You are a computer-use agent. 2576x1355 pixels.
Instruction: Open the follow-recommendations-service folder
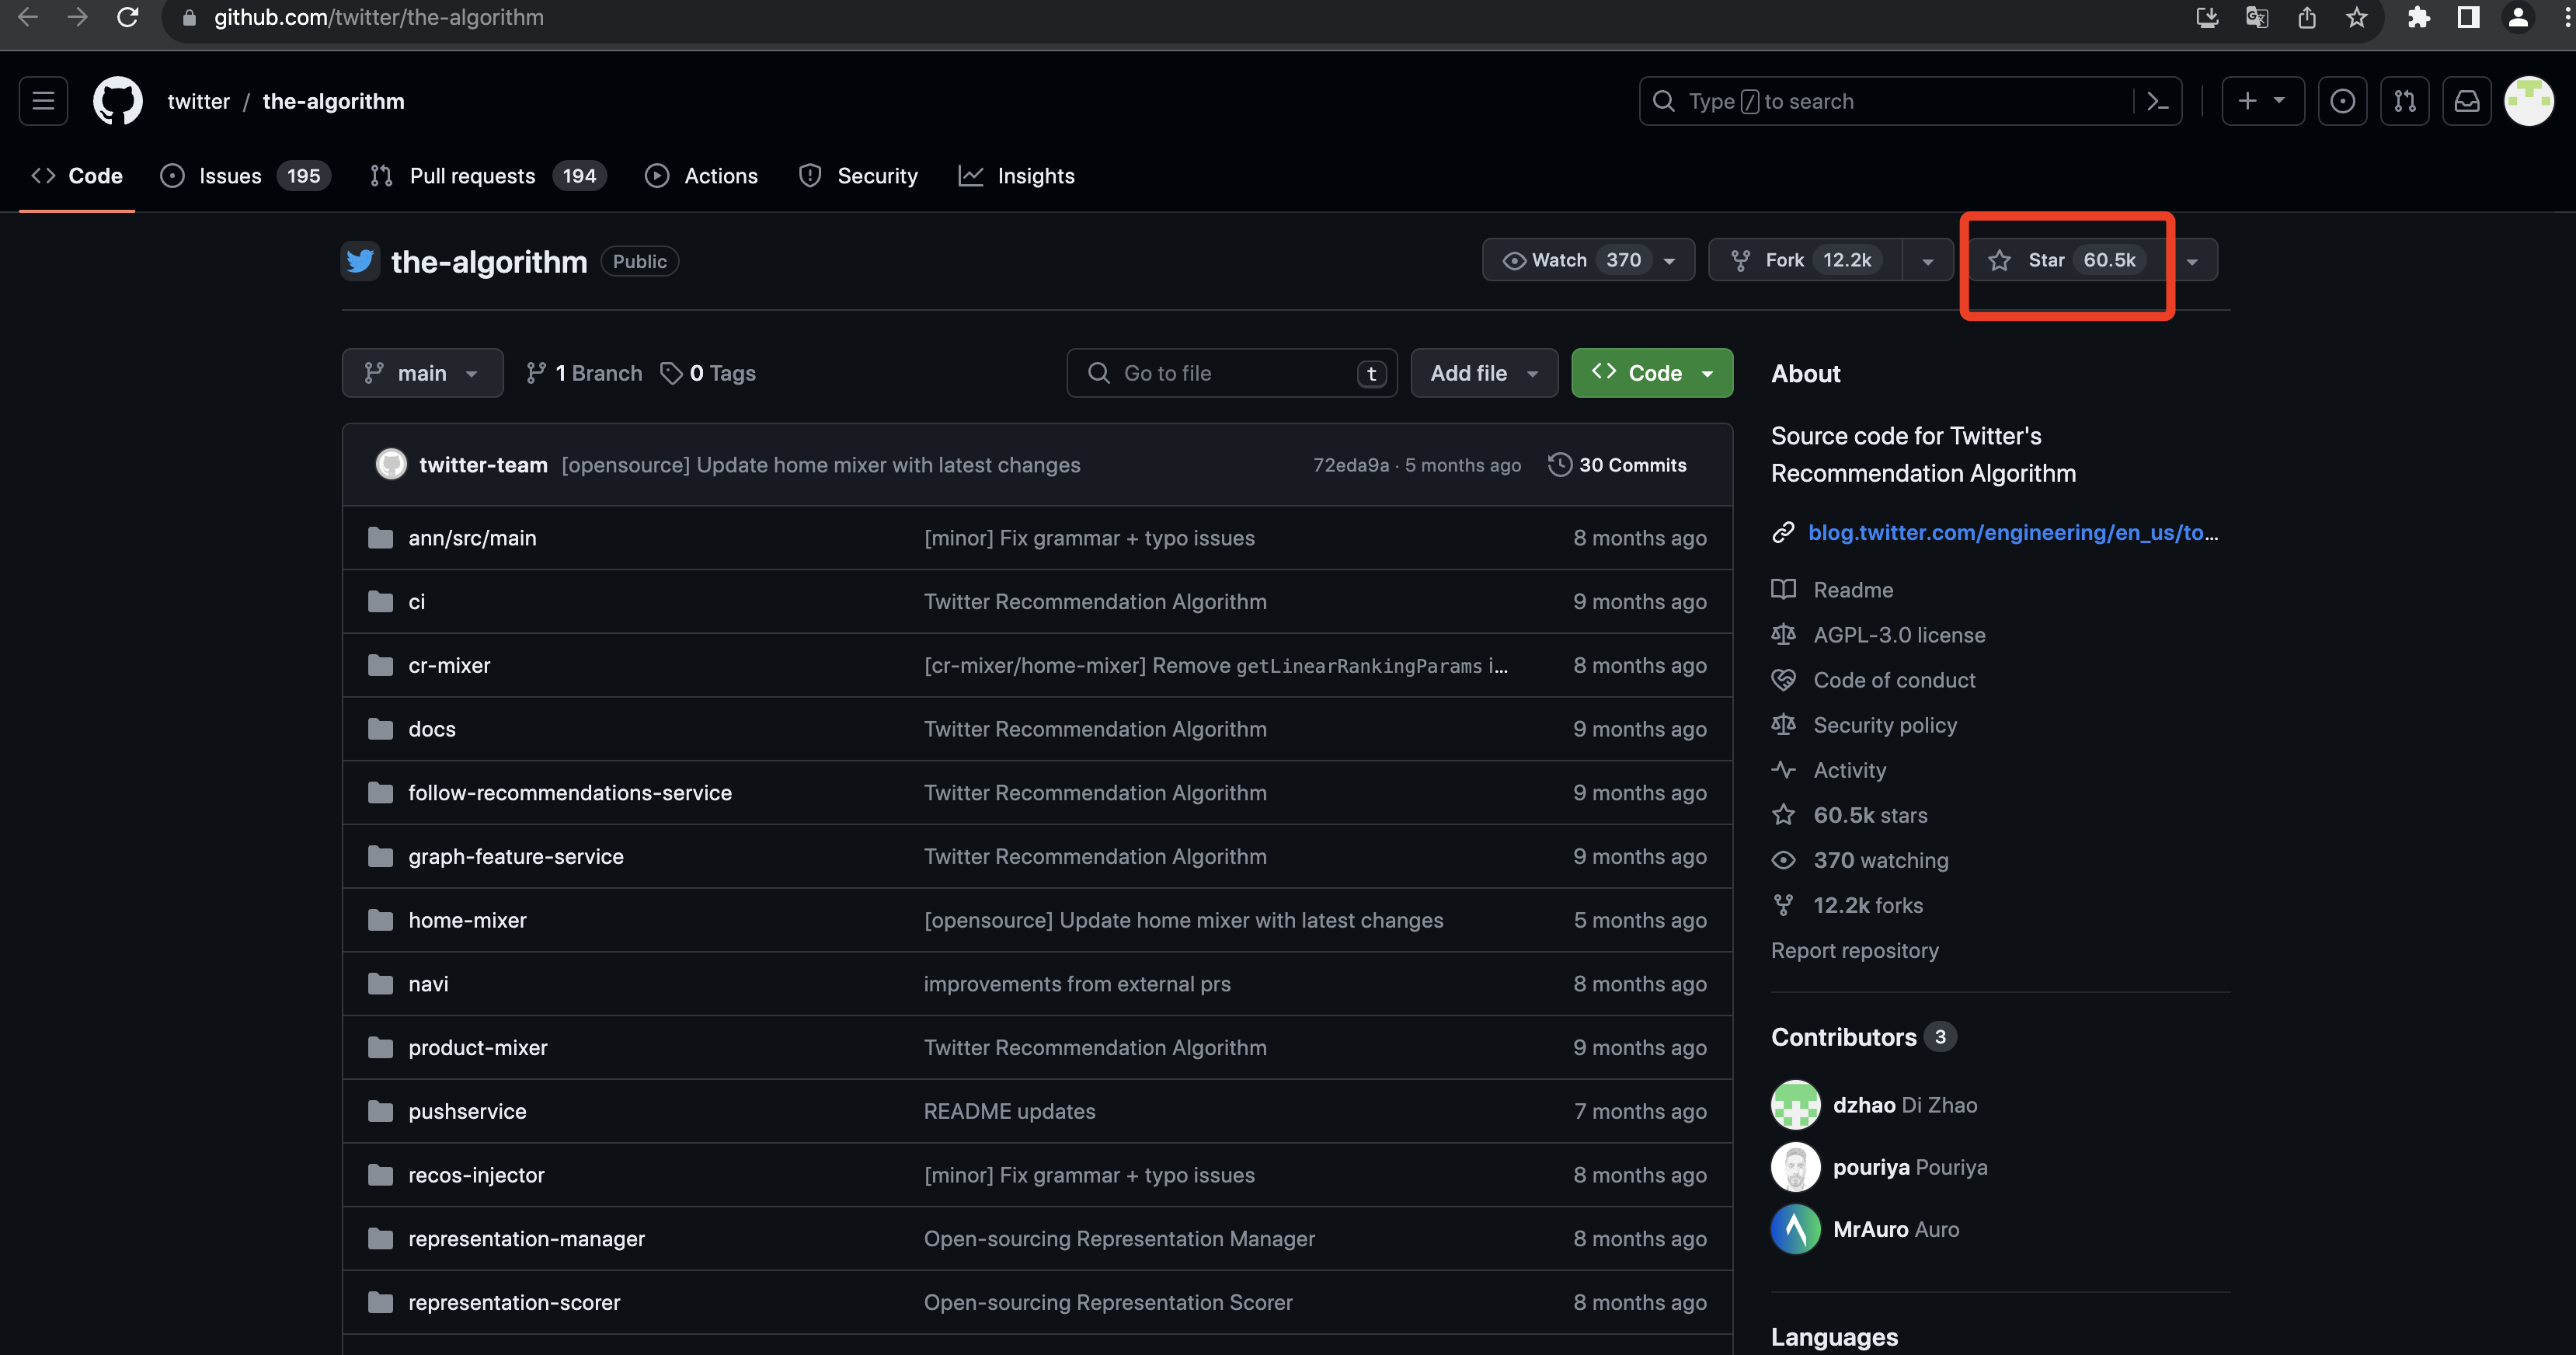pos(570,793)
